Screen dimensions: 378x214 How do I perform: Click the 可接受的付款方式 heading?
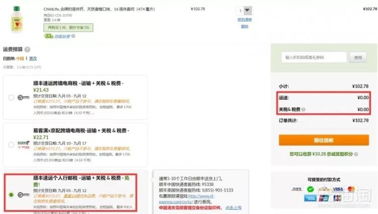(324, 180)
